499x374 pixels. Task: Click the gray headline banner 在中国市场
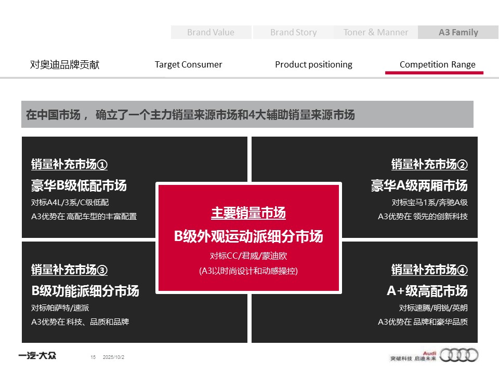point(247,115)
